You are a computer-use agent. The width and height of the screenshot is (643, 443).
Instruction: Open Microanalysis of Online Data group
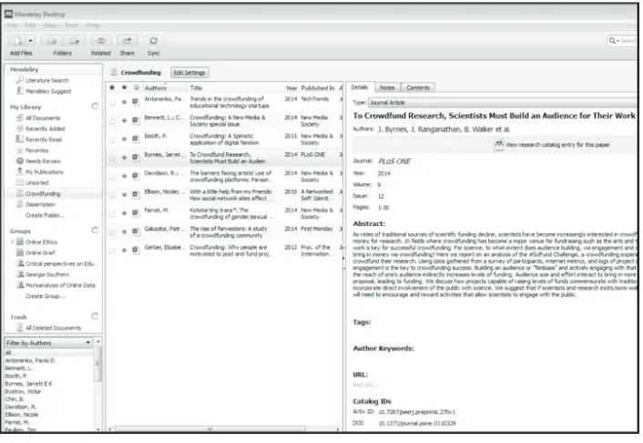point(60,285)
